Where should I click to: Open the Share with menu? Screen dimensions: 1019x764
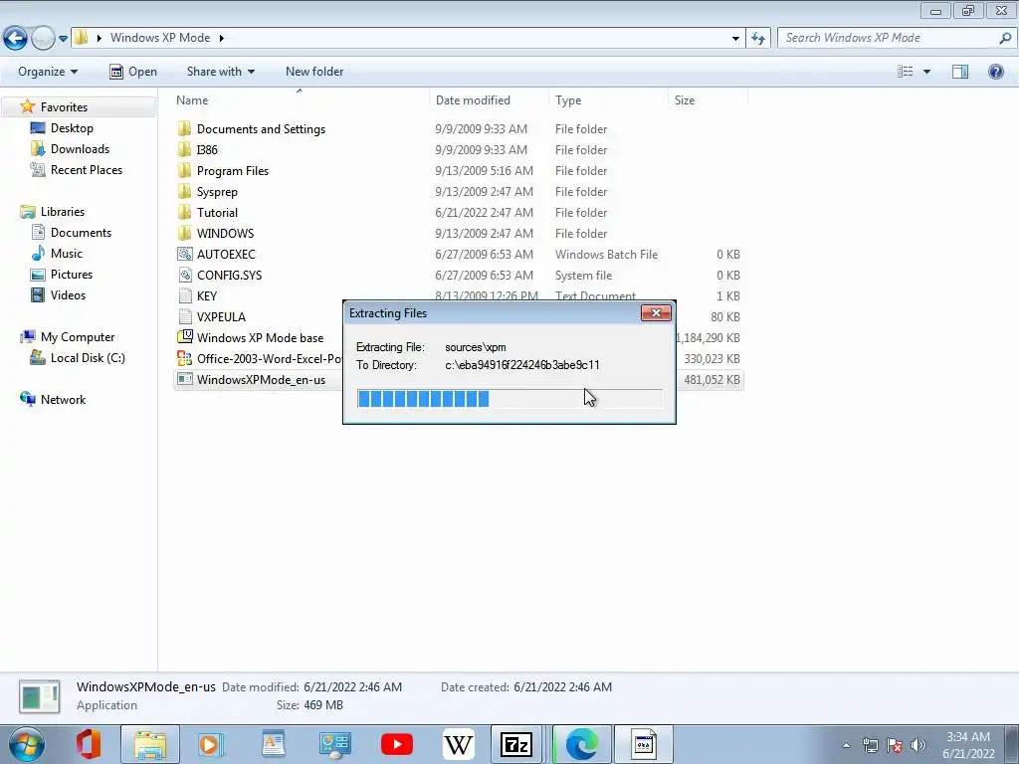(220, 72)
